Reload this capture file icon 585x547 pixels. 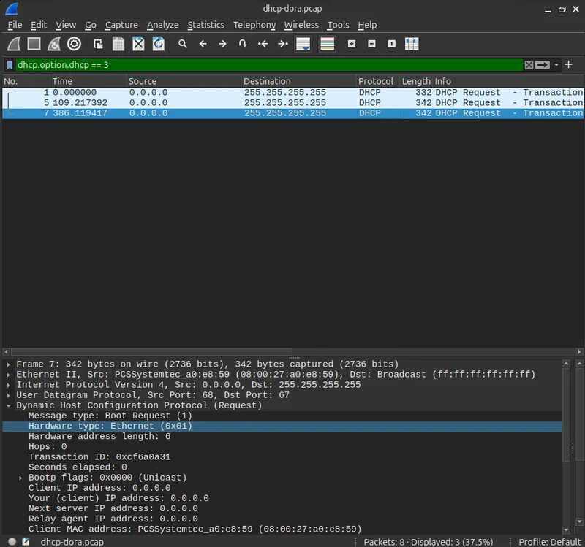click(159, 44)
